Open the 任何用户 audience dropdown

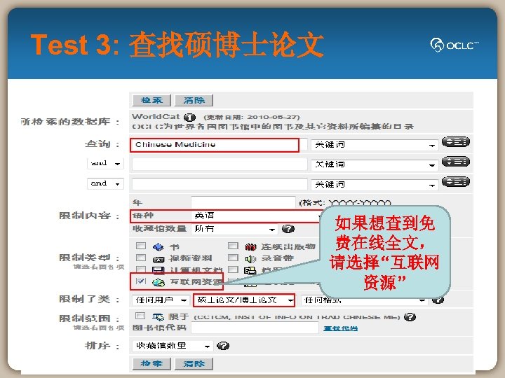click(161, 300)
